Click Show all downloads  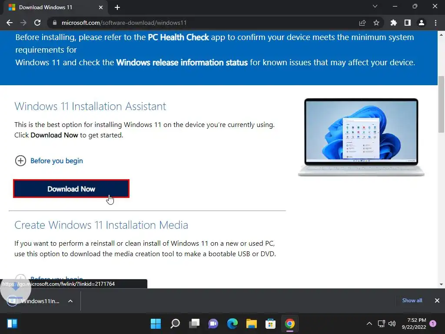[412, 301]
